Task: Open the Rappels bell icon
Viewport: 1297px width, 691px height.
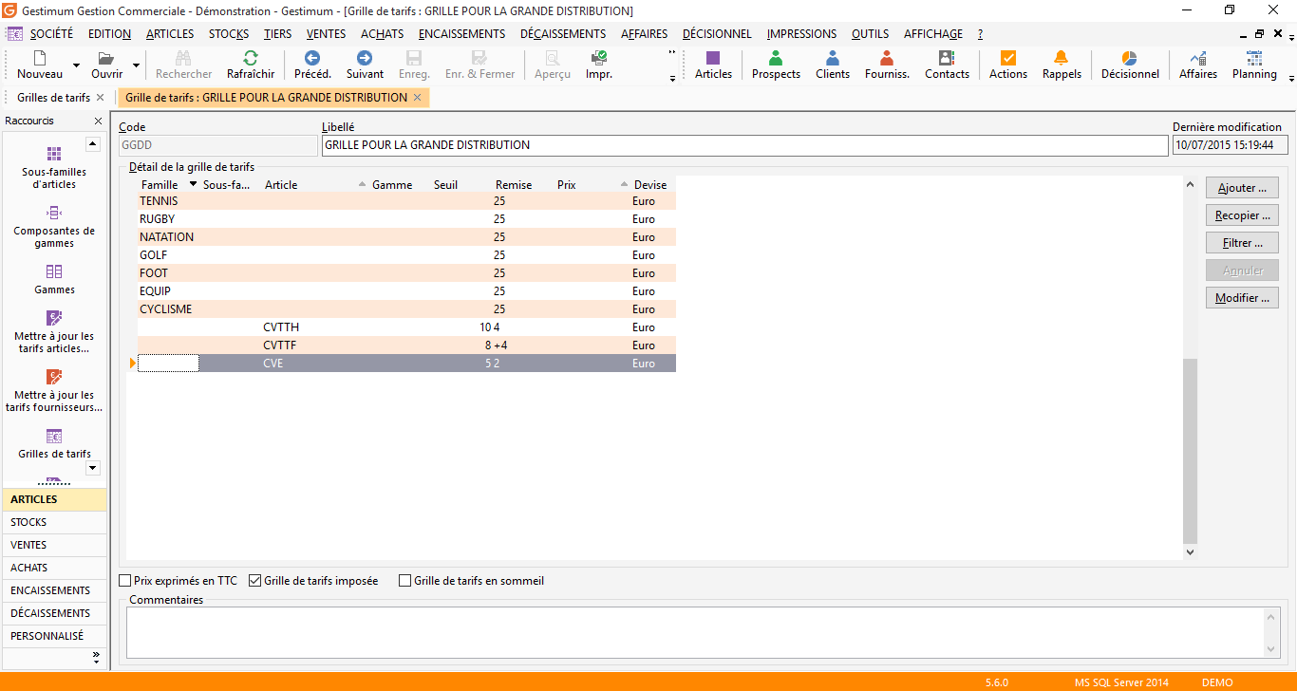Action: coord(1062,65)
